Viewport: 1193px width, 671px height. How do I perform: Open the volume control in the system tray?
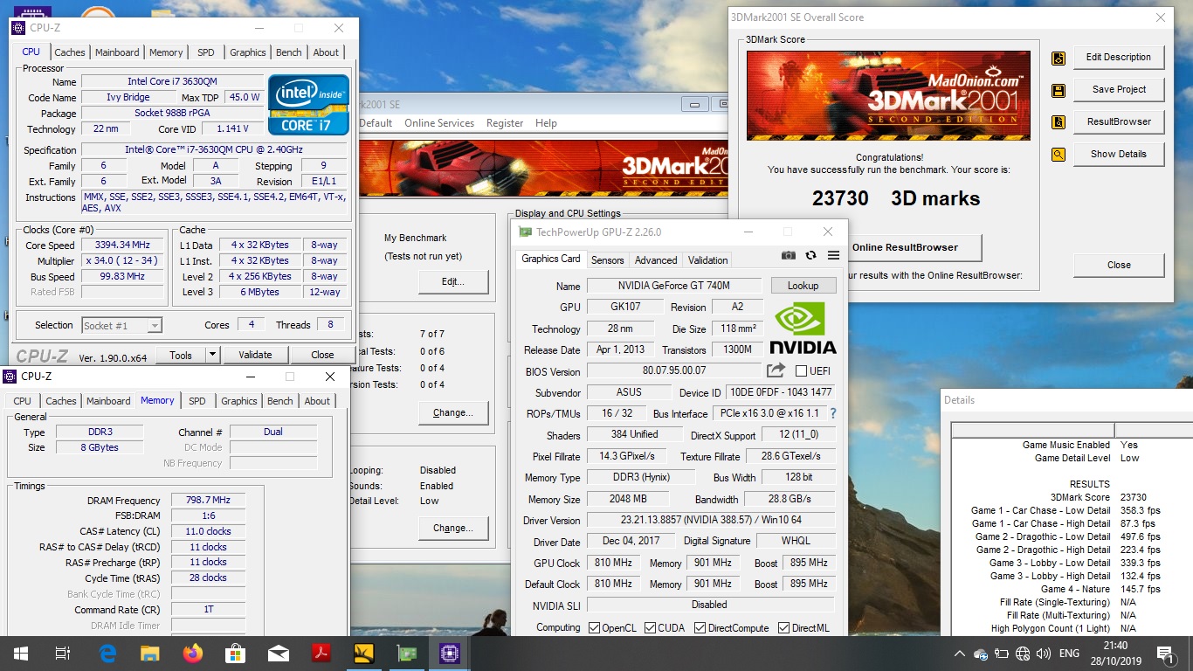coord(1042,654)
